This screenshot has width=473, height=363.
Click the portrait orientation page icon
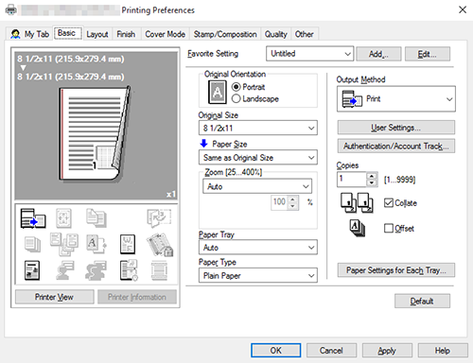pos(218,92)
